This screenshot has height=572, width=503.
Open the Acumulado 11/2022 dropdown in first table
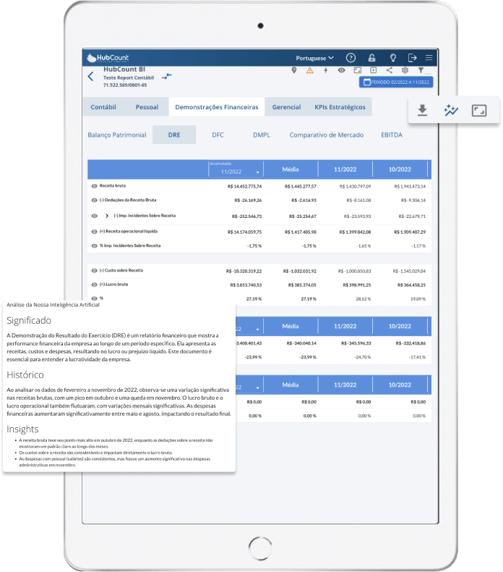pyautogui.click(x=236, y=169)
